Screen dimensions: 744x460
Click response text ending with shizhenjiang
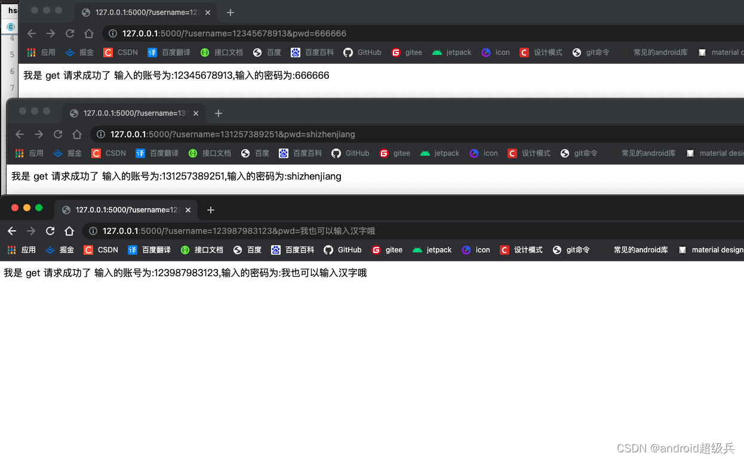[176, 176]
